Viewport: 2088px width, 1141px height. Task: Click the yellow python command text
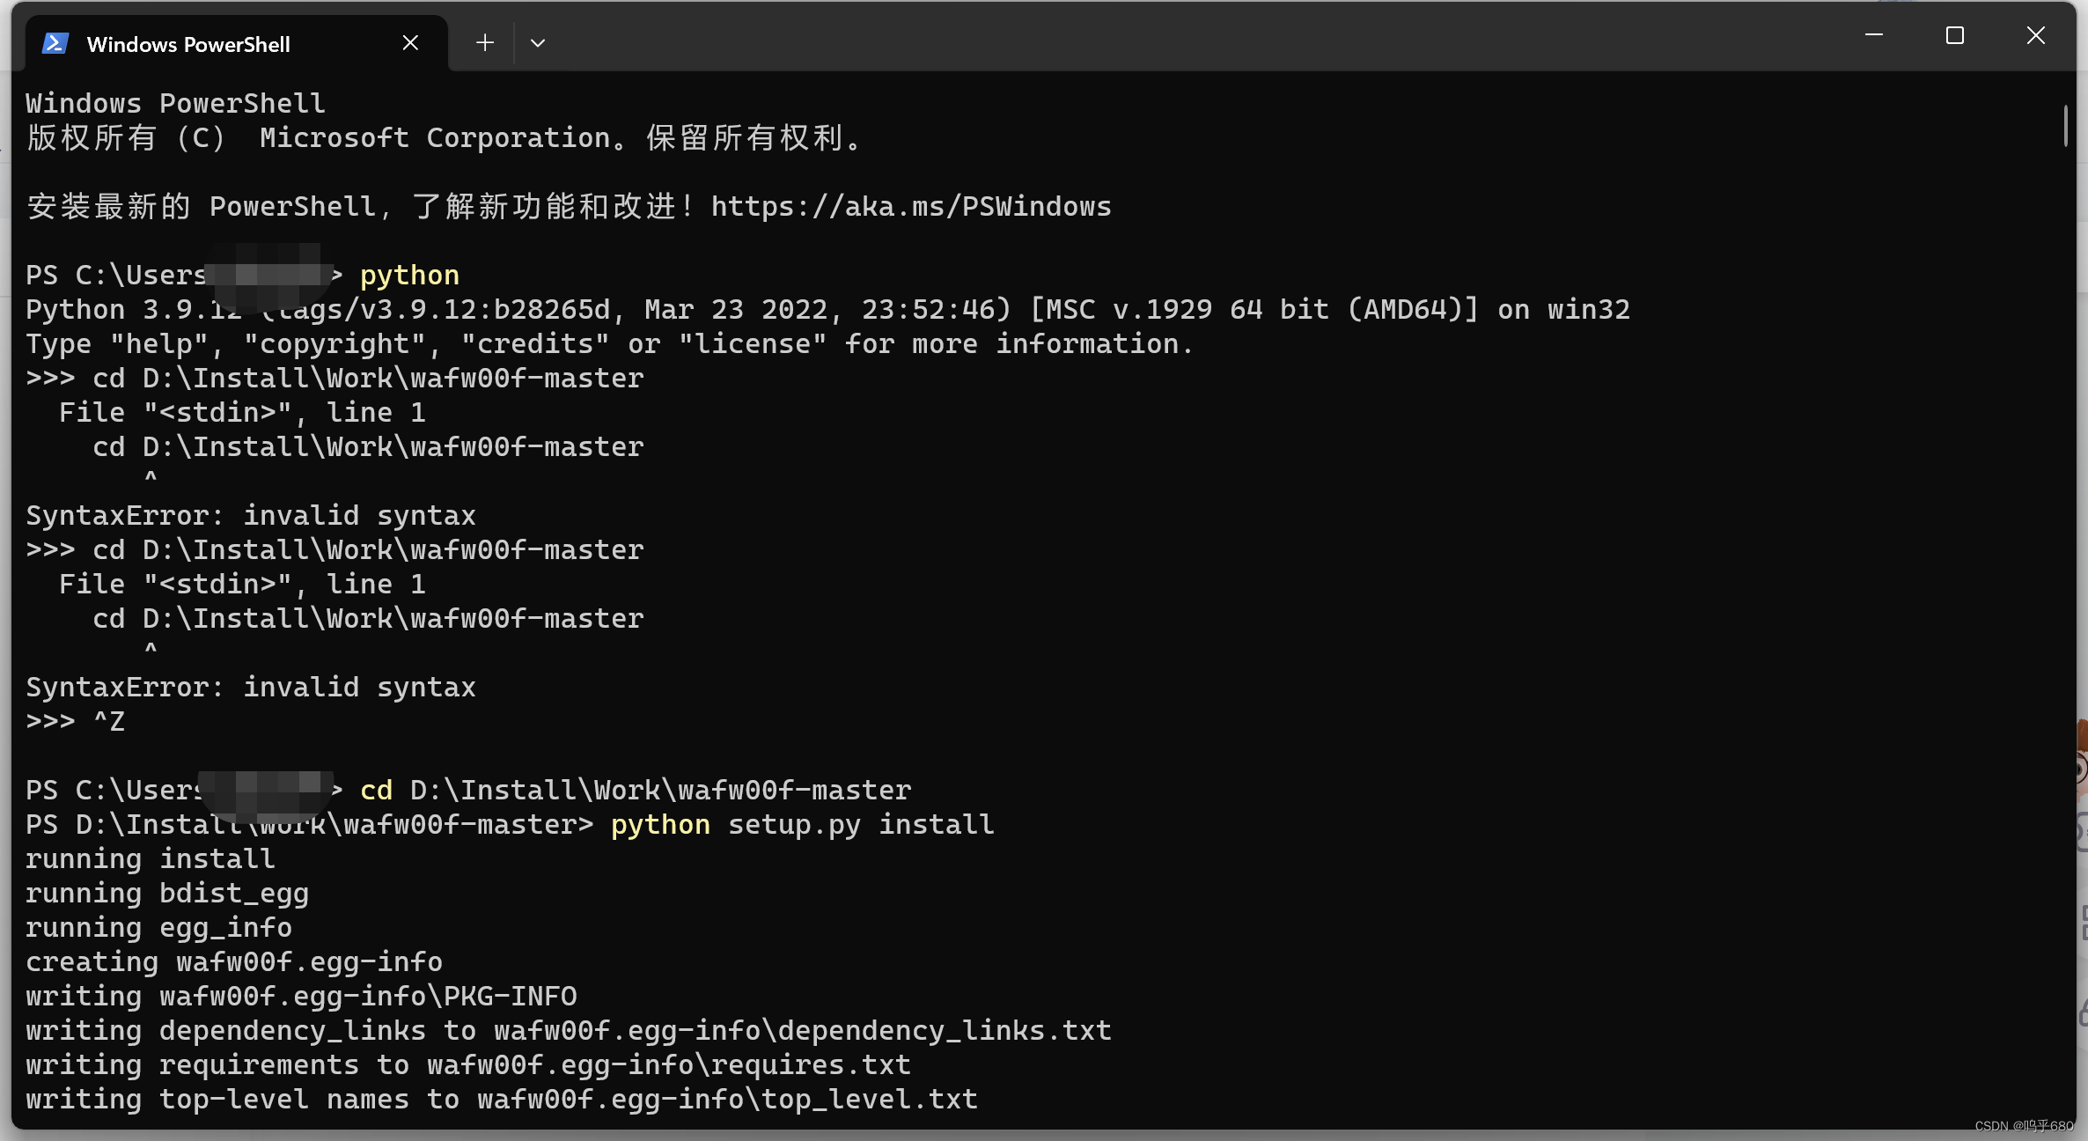click(408, 275)
